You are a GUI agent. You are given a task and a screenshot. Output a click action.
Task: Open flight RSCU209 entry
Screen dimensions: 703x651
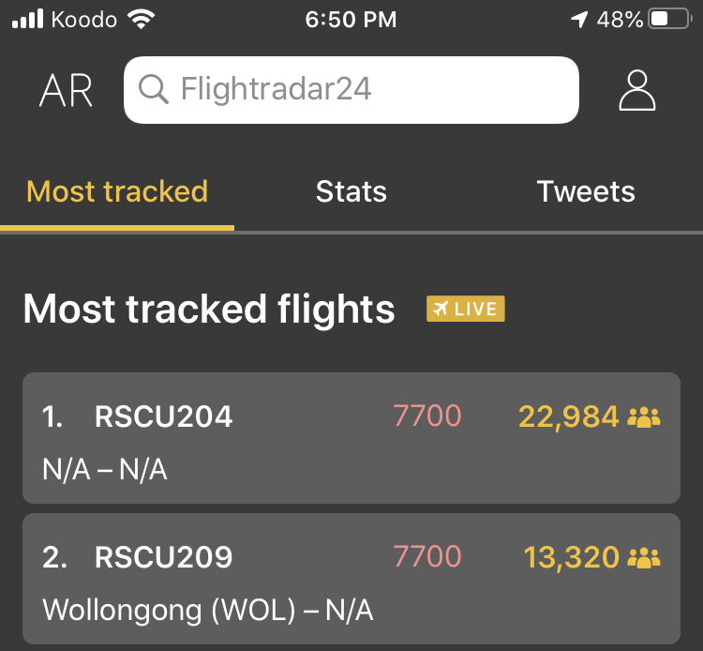(x=163, y=557)
